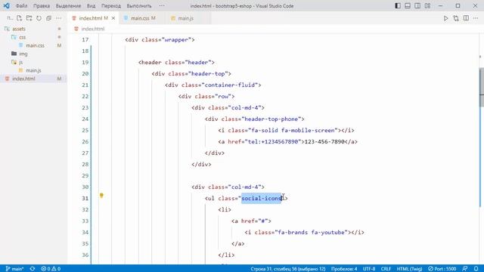Split the editor to the right
484x272 pixels.
pyautogui.click(x=466, y=18)
